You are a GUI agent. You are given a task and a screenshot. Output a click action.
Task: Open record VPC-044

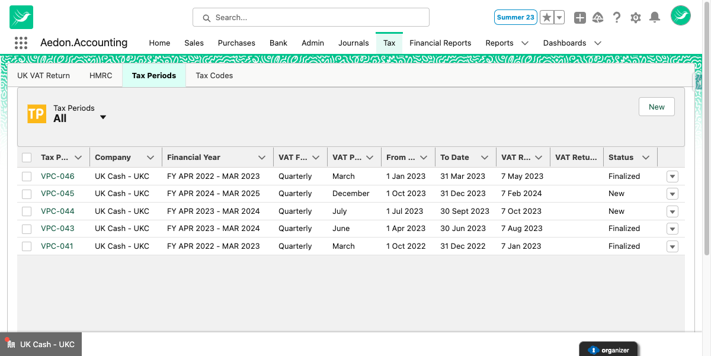pos(57,211)
